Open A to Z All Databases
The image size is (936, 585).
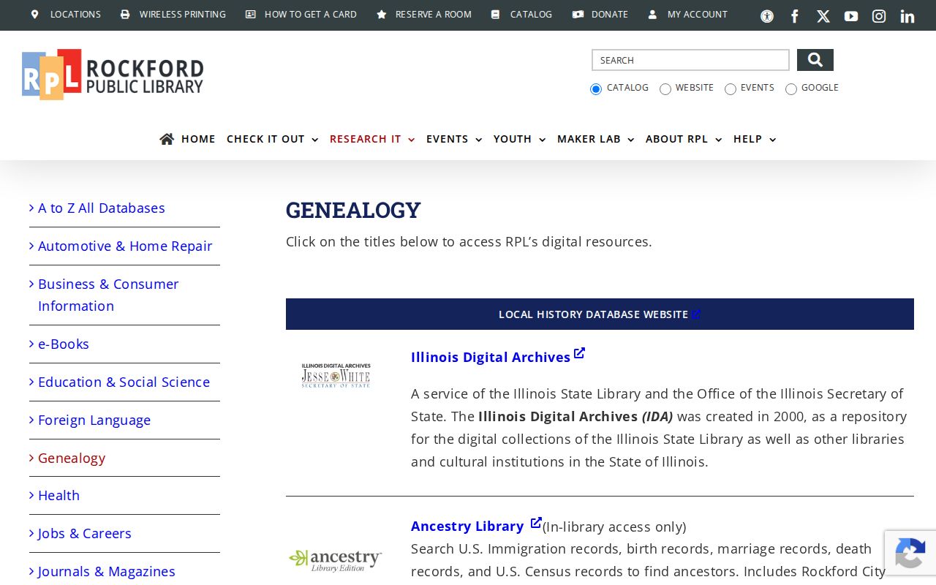[102, 208]
